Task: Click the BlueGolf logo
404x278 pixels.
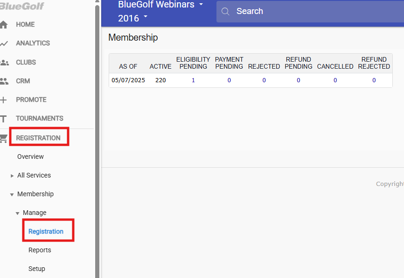Action: (22, 6)
